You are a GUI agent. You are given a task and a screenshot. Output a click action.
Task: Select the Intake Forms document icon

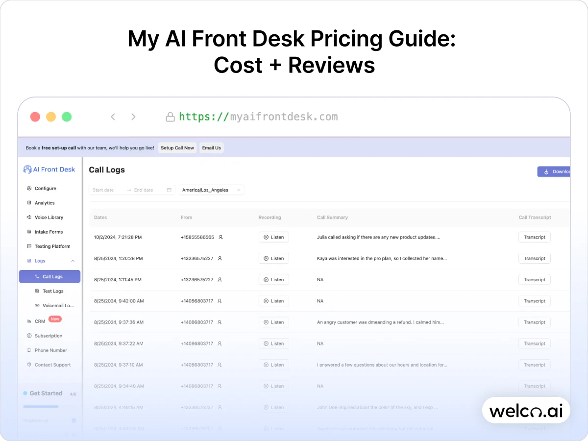pyautogui.click(x=30, y=231)
